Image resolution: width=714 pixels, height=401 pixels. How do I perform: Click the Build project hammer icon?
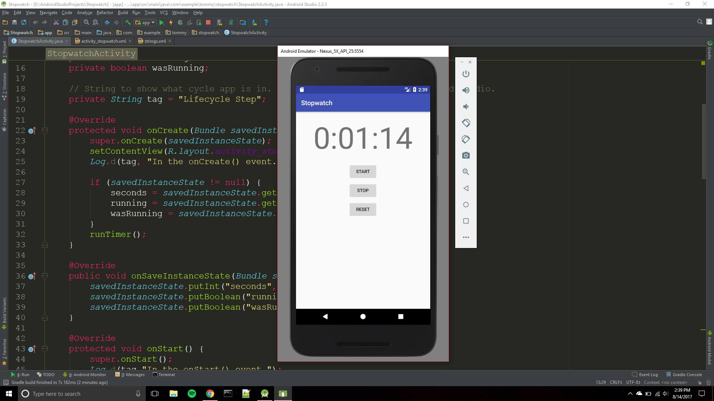[x=128, y=23]
